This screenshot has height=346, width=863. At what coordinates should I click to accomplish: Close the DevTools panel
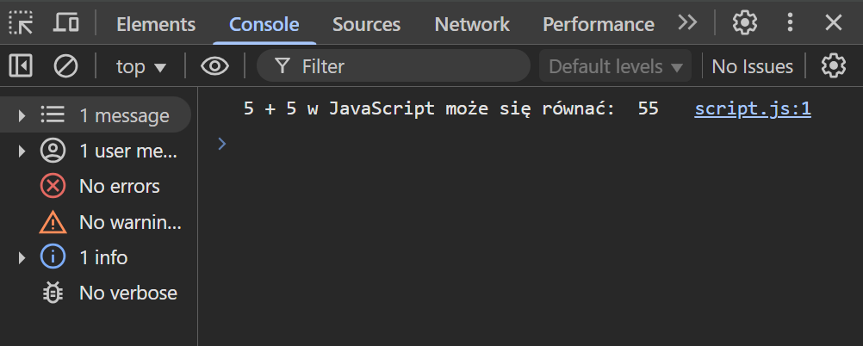[x=834, y=22]
